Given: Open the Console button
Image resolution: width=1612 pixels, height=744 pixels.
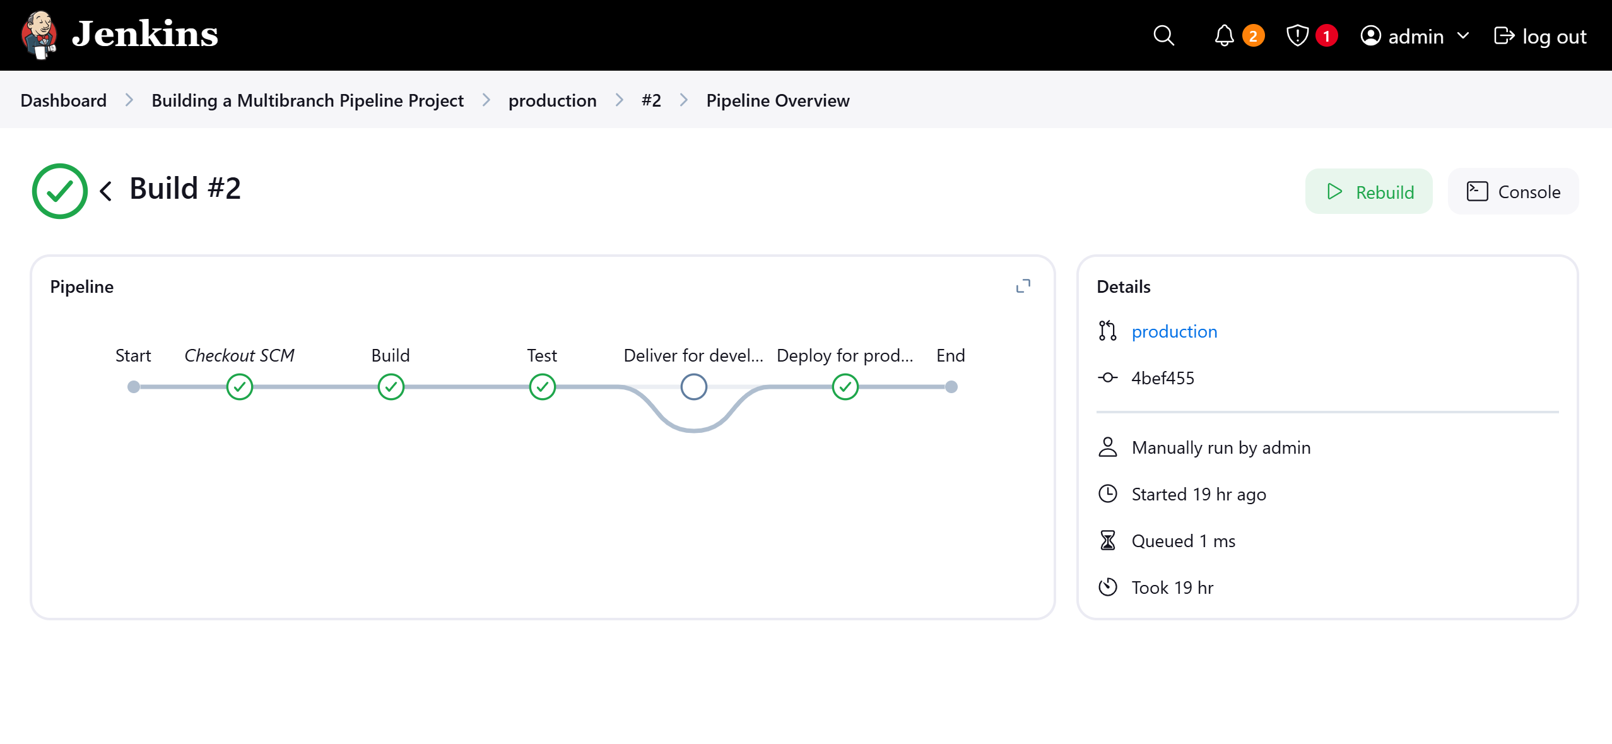Looking at the screenshot, I should pos(1513,191).
